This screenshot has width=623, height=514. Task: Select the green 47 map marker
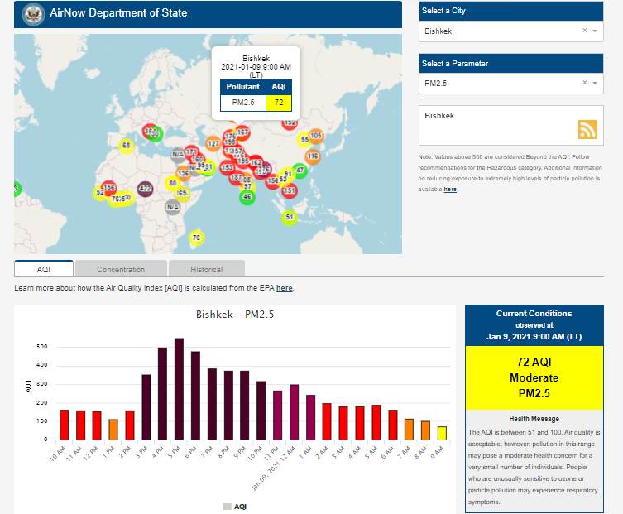300,171
